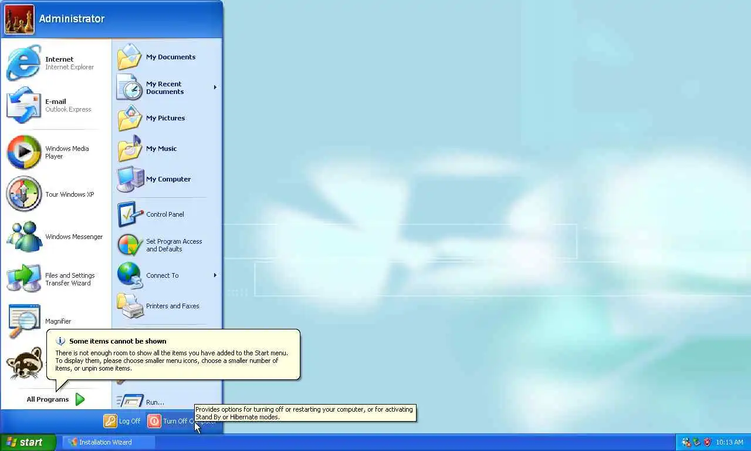Open Printers and Faxes
This screenshot has width=751, height=451.
167,306
